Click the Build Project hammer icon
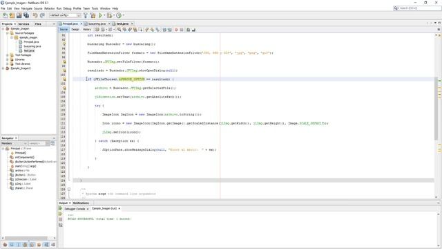Viewport: 442px width, 249px height. [86, 15]
